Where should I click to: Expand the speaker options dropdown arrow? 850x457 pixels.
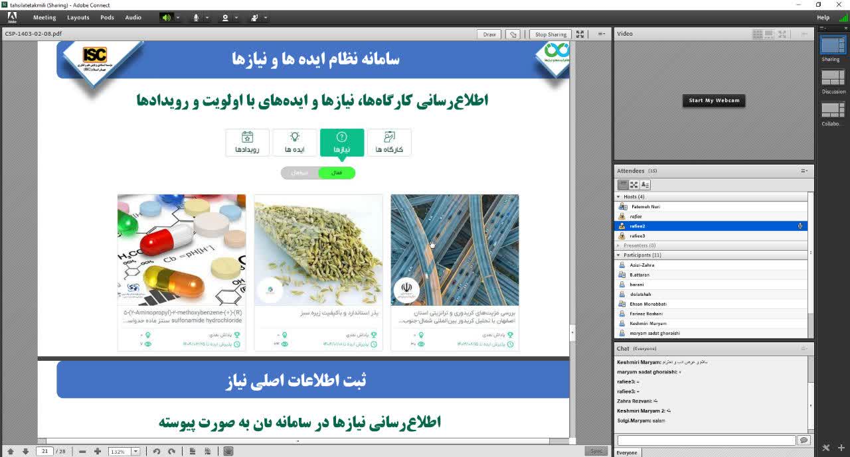coord(177,17)
